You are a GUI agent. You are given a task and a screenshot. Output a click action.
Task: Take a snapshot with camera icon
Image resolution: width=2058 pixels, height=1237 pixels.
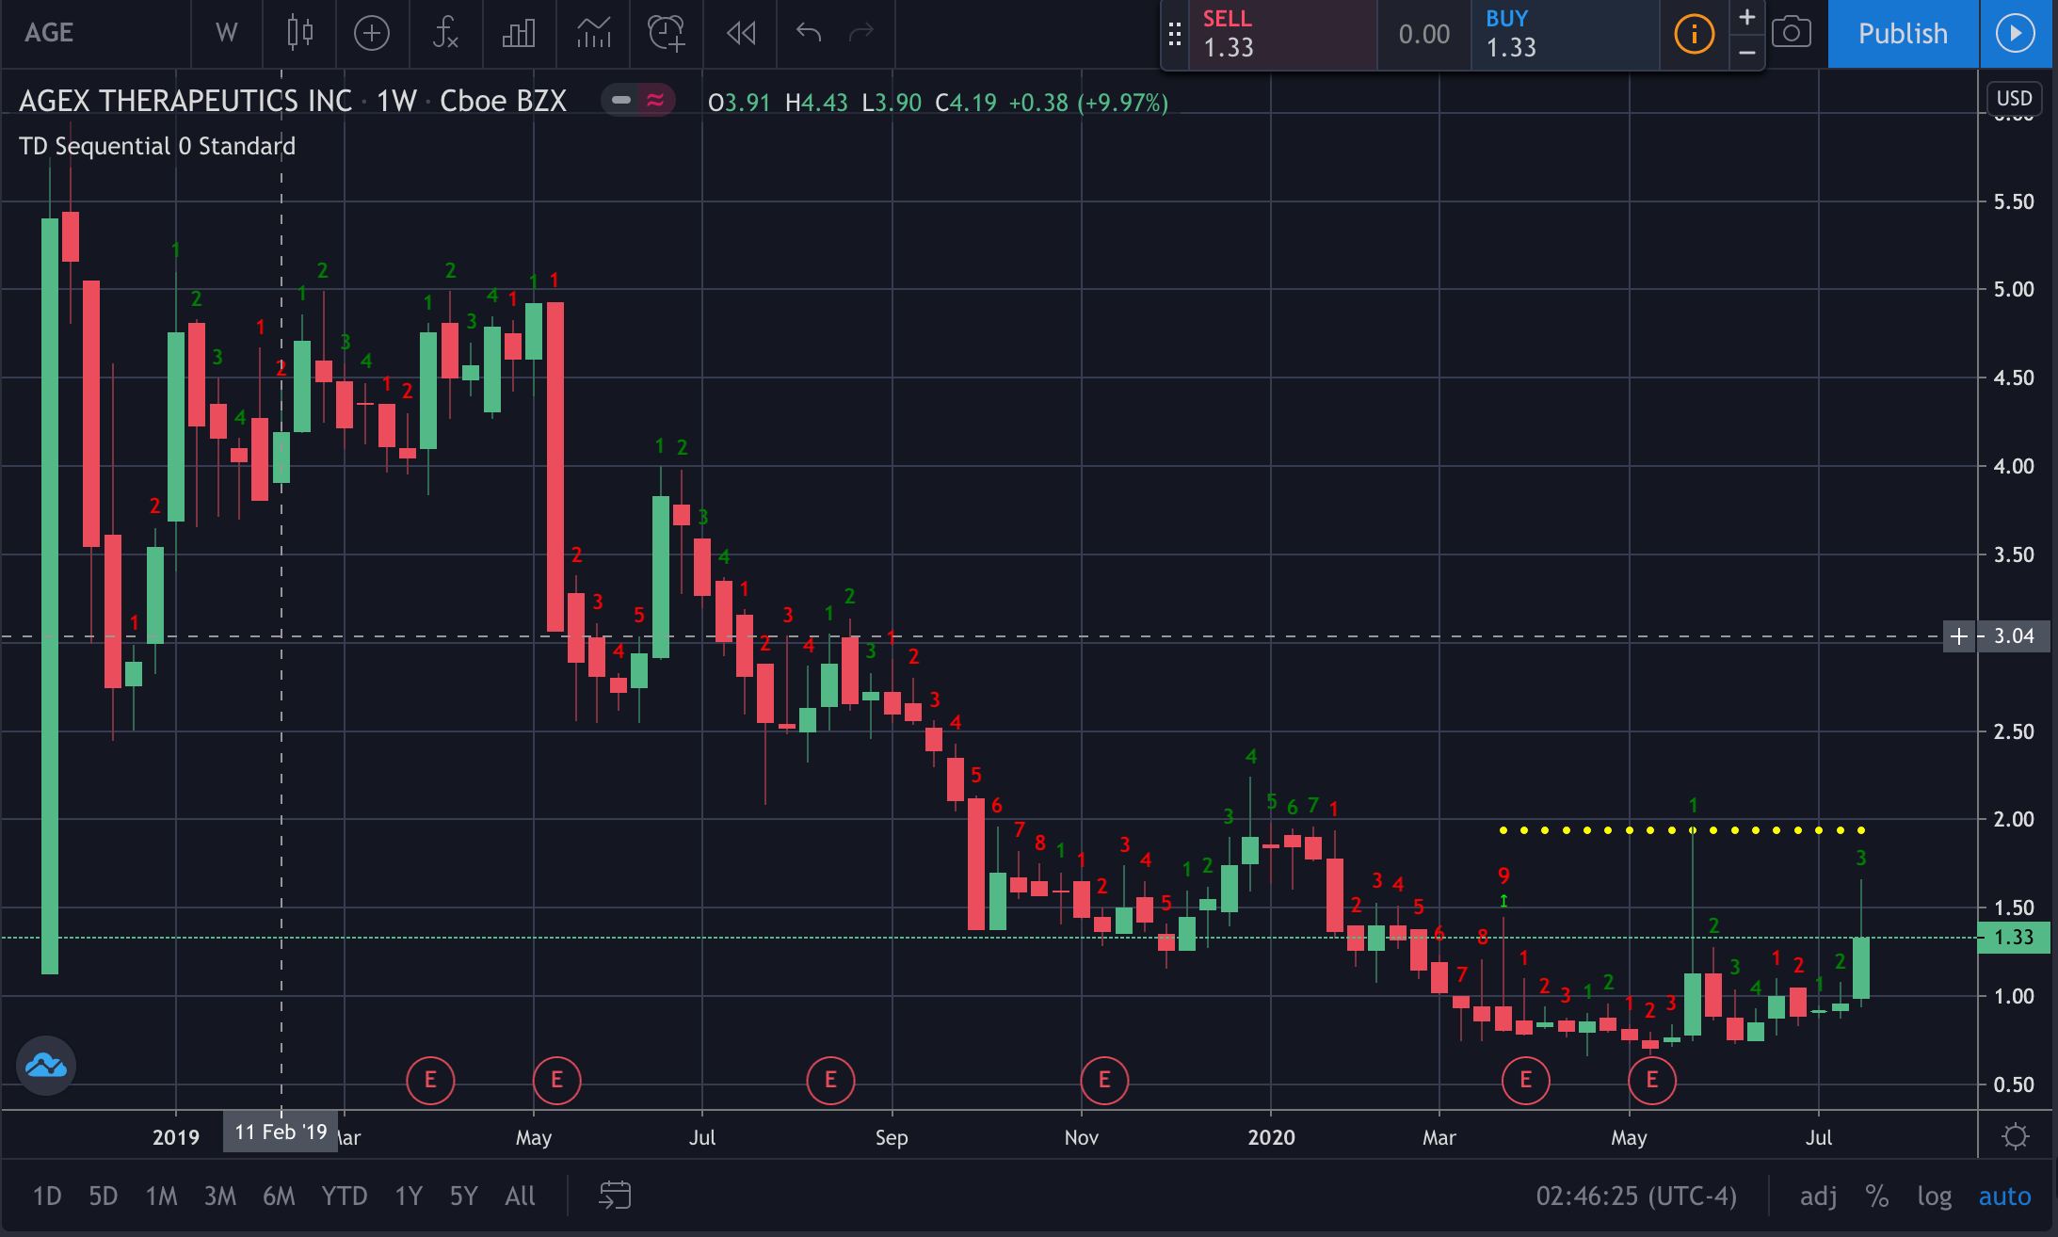tap(1791, 33)
